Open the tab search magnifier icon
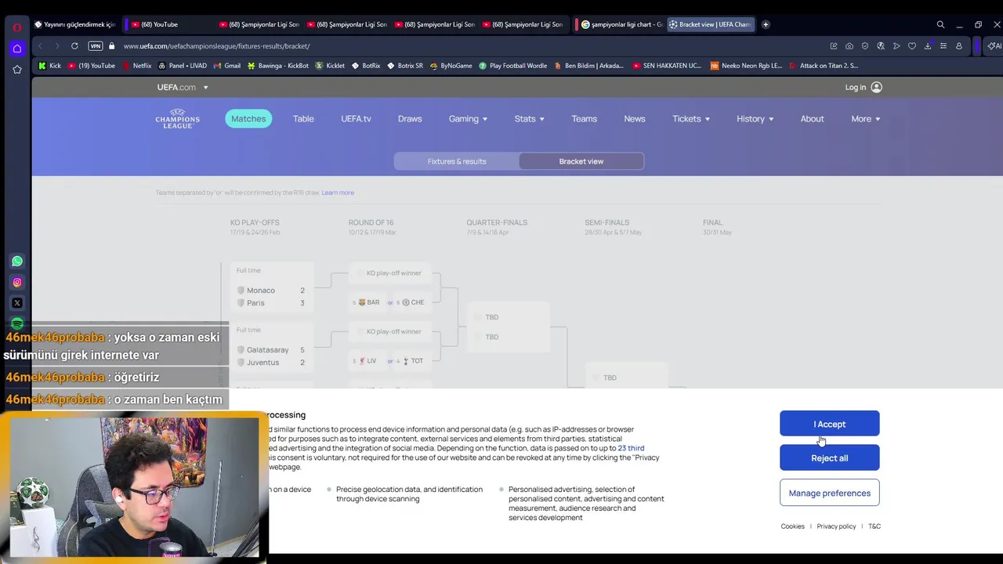 coord(940,24)
